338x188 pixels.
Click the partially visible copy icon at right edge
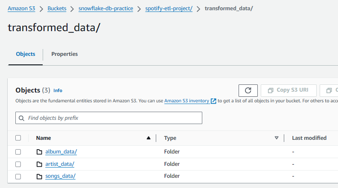[x=329, y=90]
